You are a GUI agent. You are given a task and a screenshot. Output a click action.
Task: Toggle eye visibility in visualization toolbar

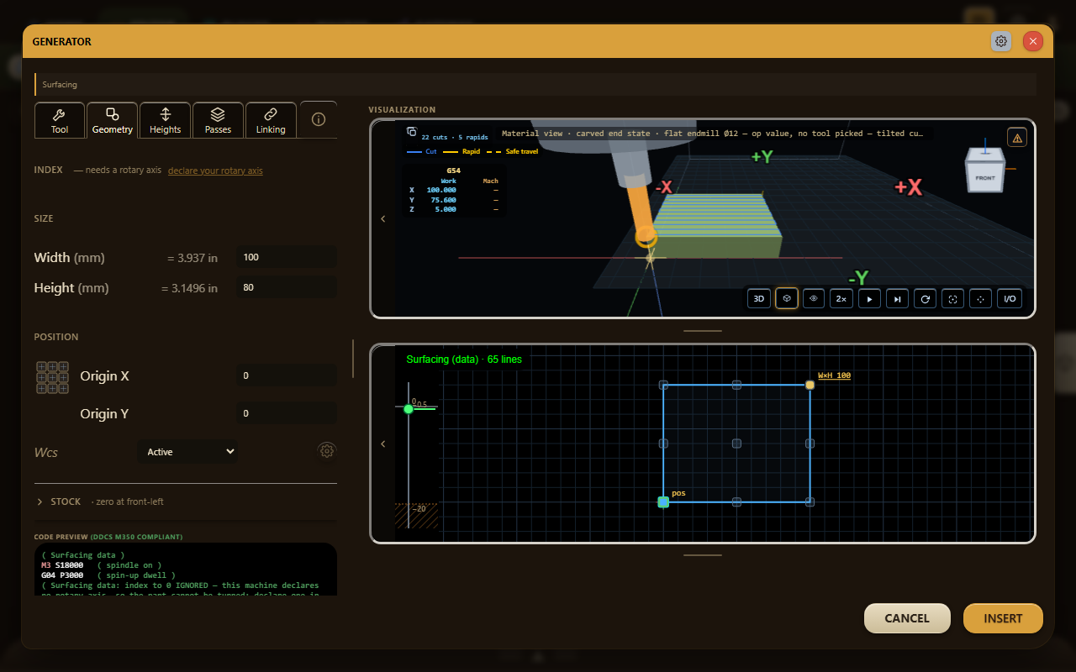814,298
